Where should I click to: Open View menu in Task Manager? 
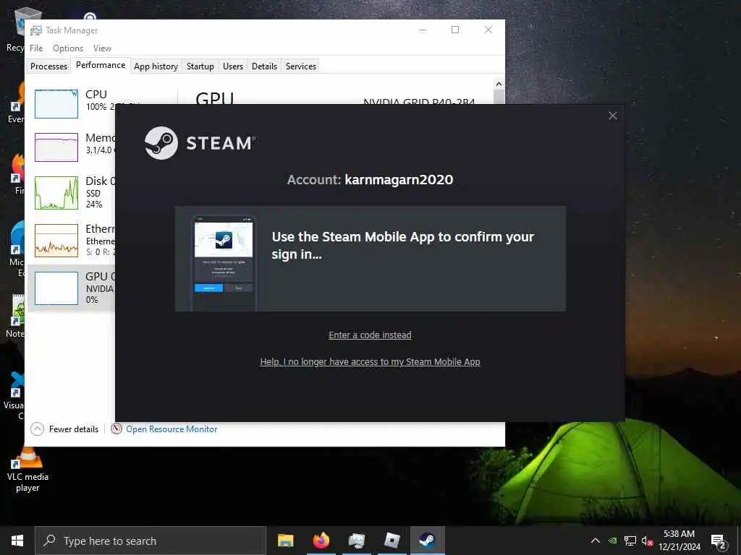point(102,48)
